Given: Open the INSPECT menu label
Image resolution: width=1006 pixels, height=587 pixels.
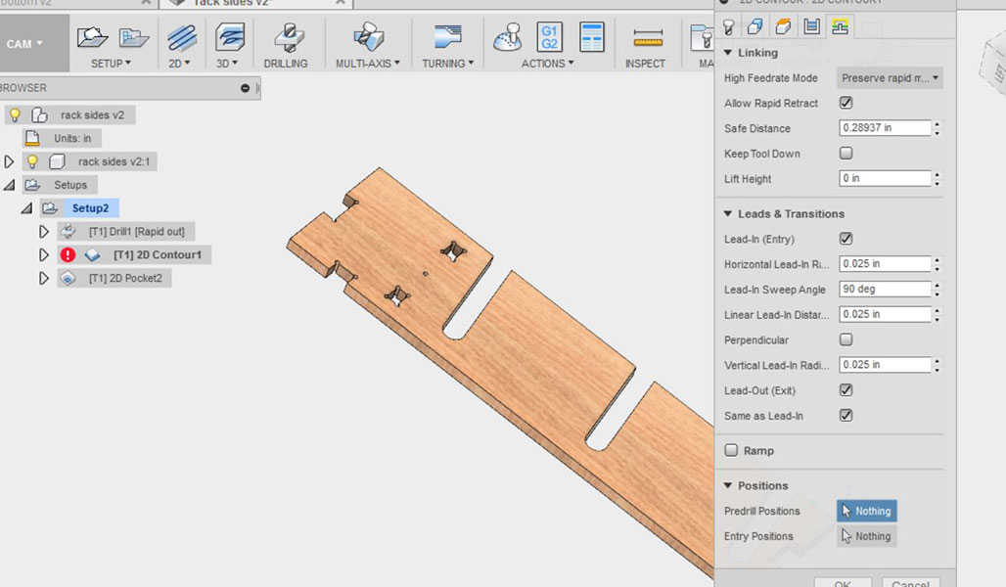Looking at the screenshot, I should (645, 64).
